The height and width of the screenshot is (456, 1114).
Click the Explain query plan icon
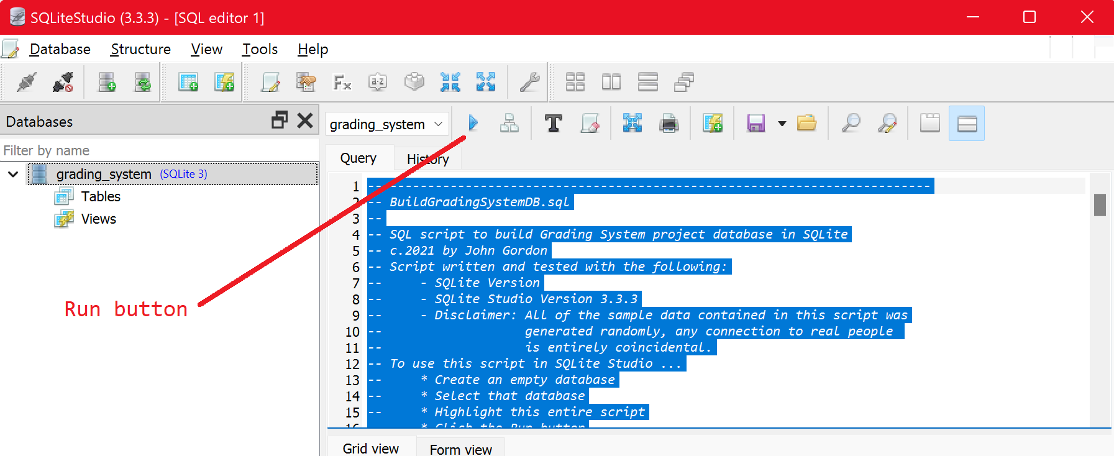click(509, 123)
